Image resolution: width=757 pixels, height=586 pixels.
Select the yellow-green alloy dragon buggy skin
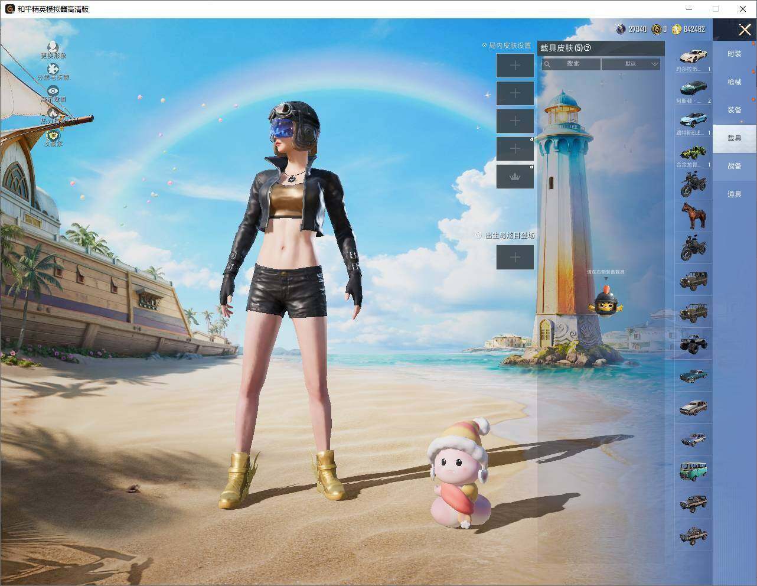coord(693,153)
